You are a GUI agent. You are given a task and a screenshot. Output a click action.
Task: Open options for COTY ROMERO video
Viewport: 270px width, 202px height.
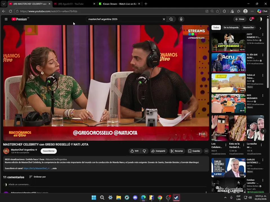(263, 35)
